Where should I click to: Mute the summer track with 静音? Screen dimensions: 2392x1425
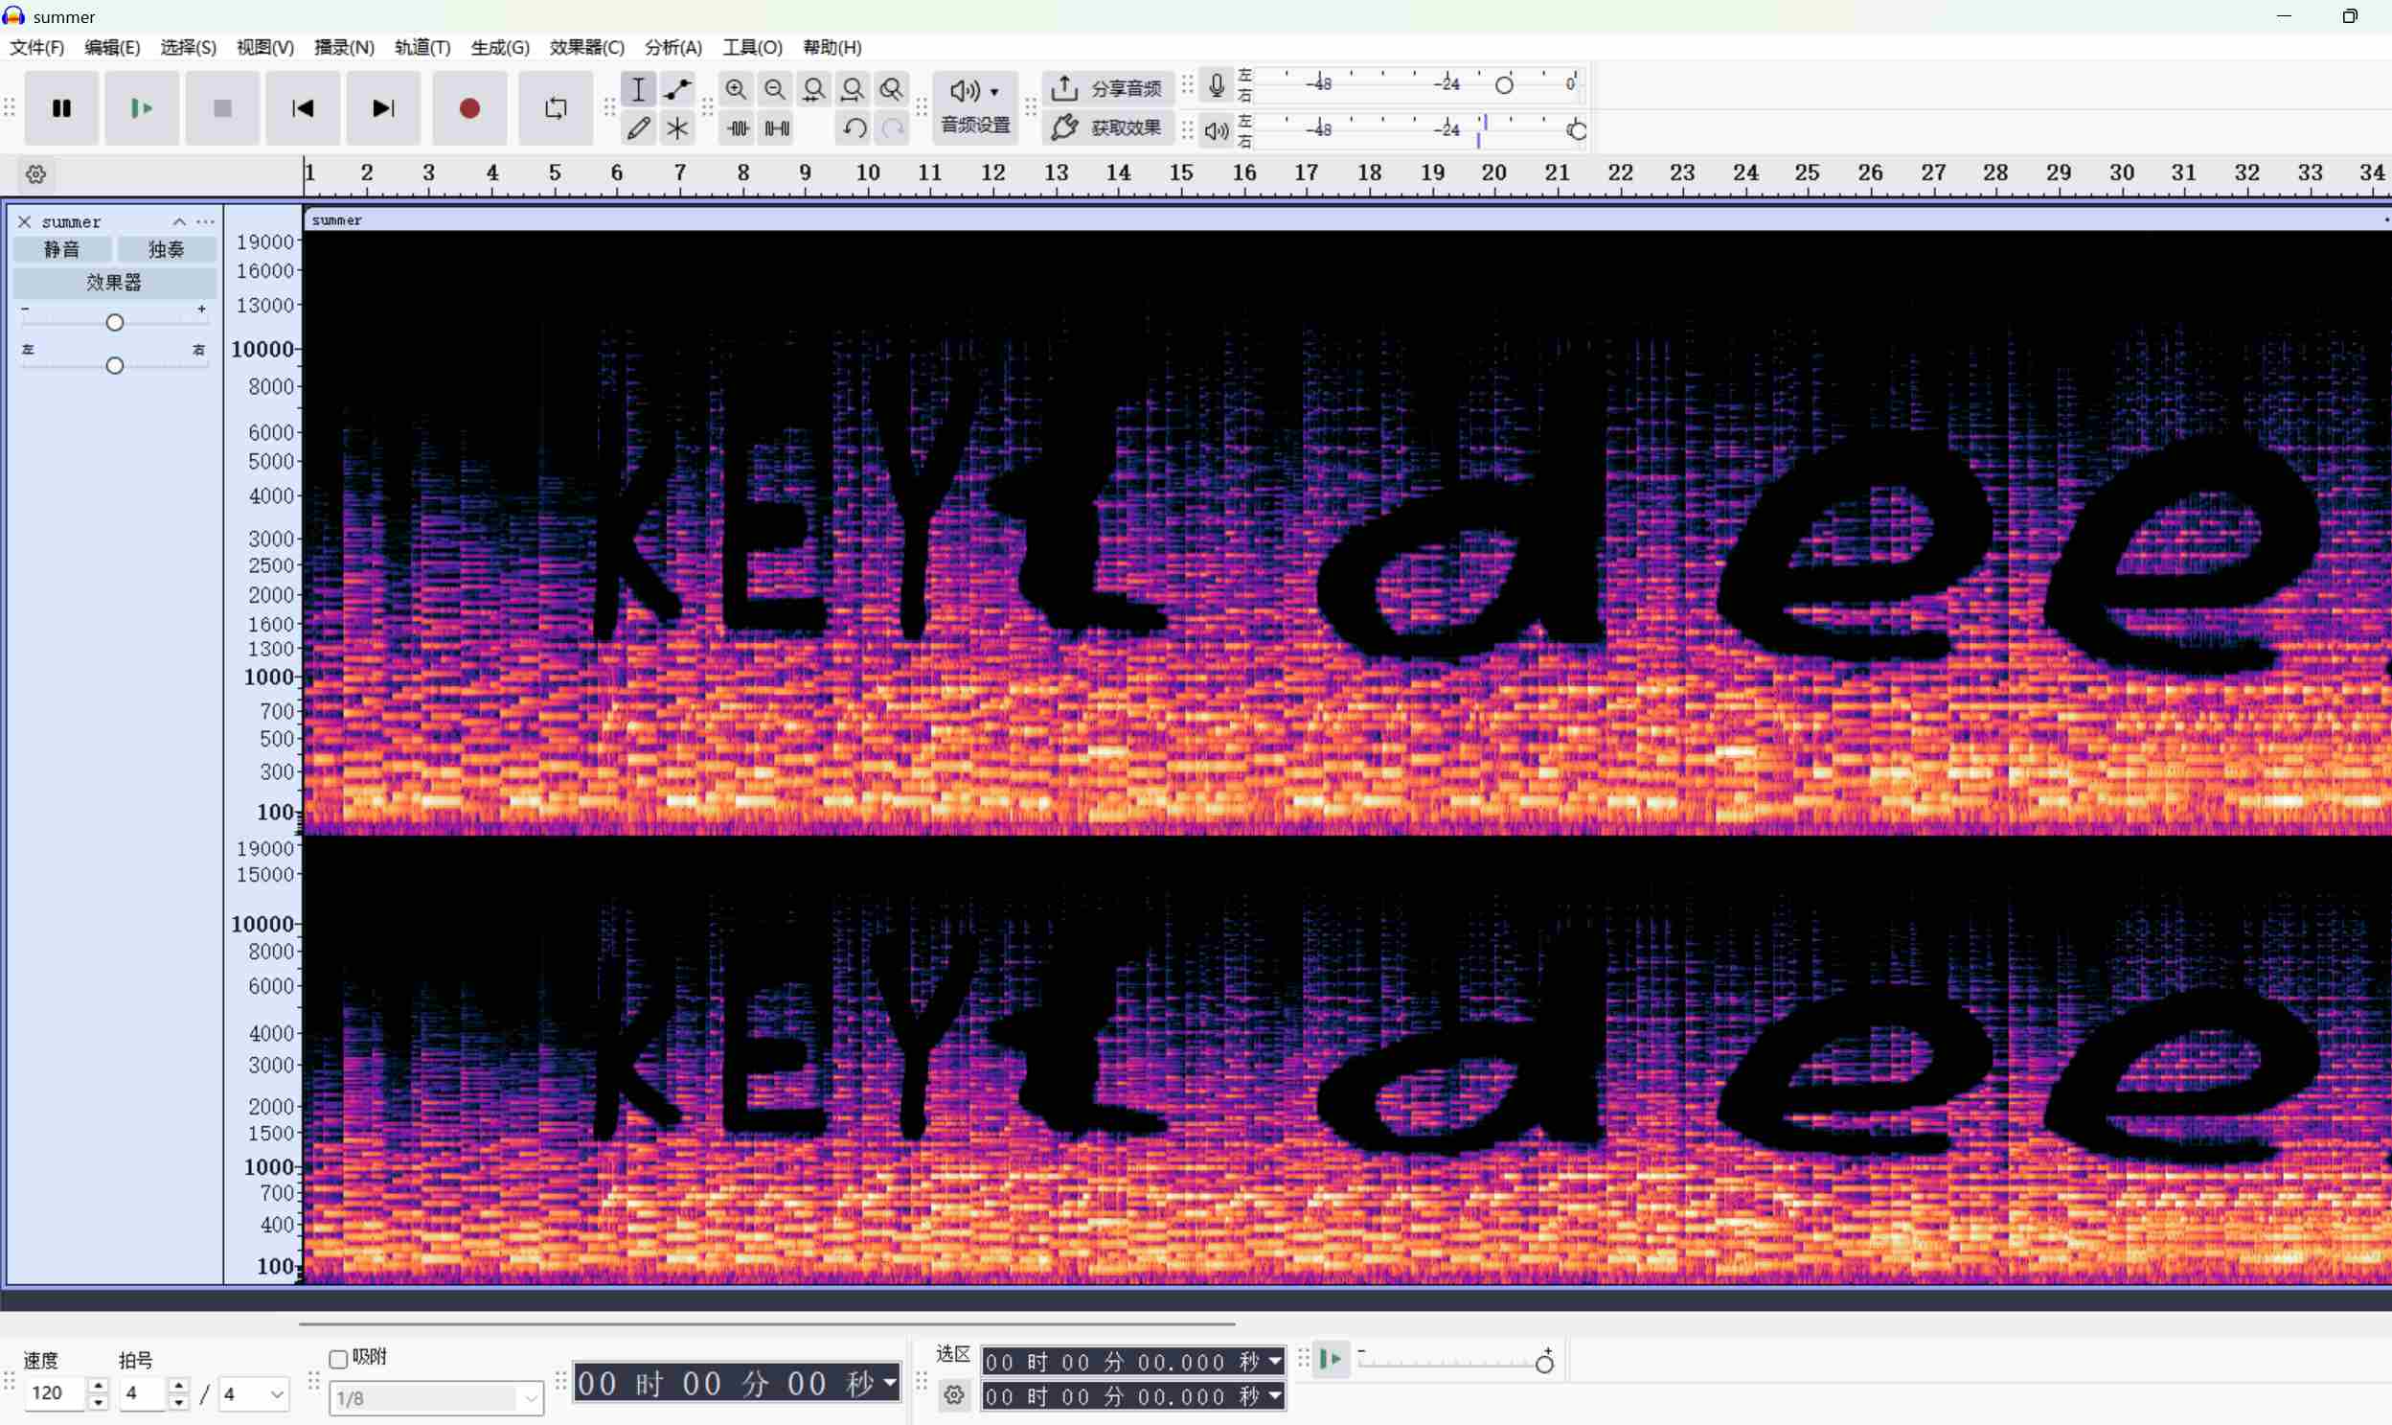pos(62,250)
